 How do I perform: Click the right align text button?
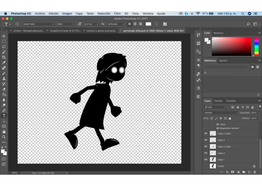click(140, 24)
